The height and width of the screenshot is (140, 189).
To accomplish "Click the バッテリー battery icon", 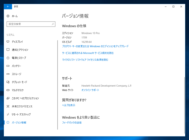I will [8, 66].
